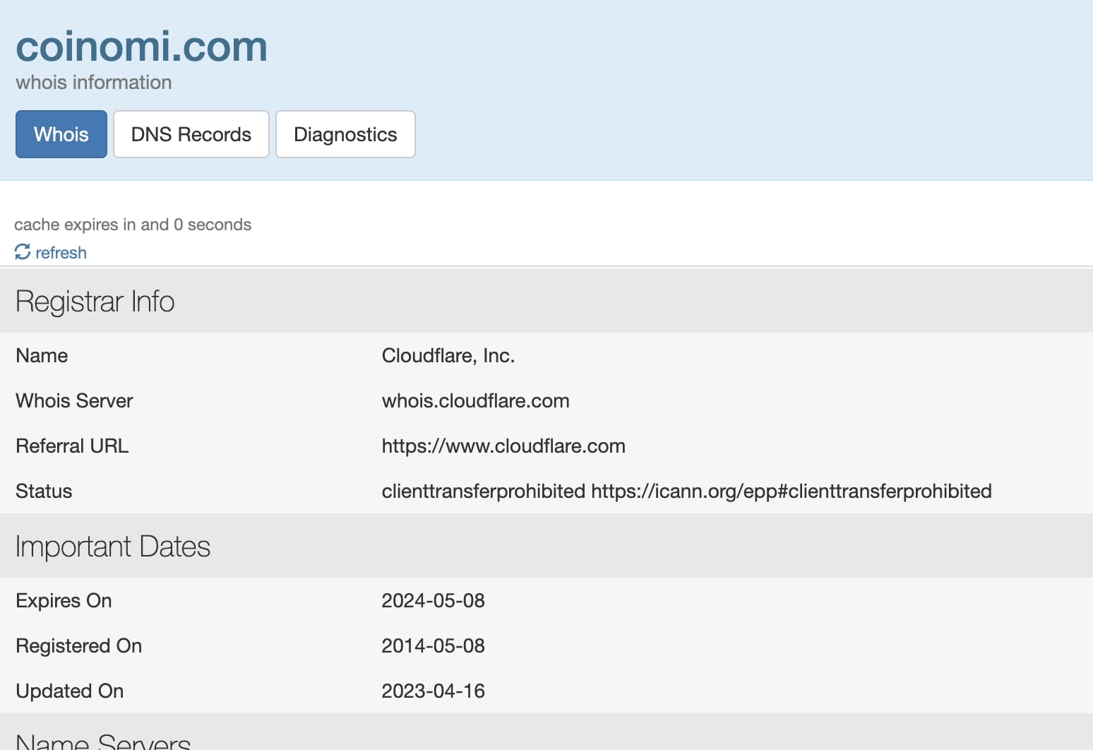Click the 'Referral URL' label

pyautogui.click(x=72, y=446)
